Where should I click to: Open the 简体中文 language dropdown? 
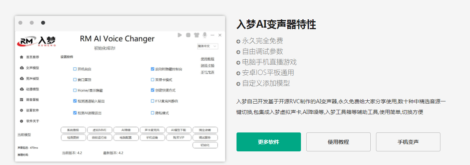point(207,46)
